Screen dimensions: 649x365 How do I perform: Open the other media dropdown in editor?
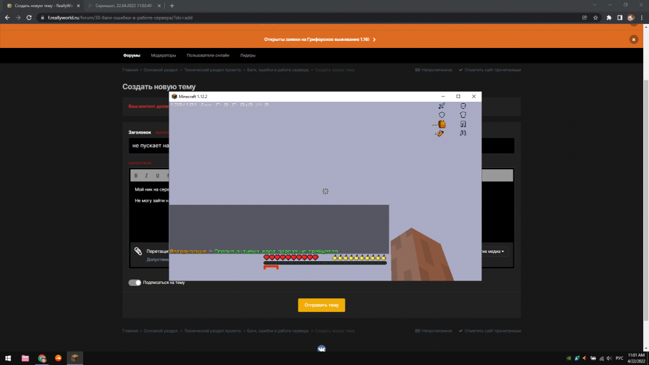[x=493, y=252]
